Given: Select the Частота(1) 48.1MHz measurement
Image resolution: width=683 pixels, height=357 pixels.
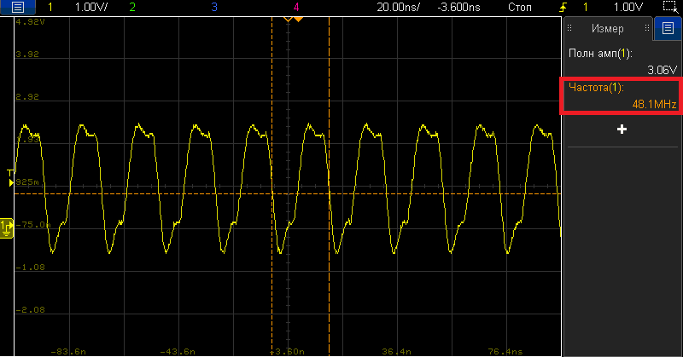Looking at the screenshot, I should [622, 95].
